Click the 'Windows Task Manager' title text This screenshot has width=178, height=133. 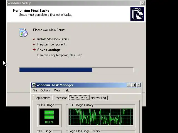55,85
